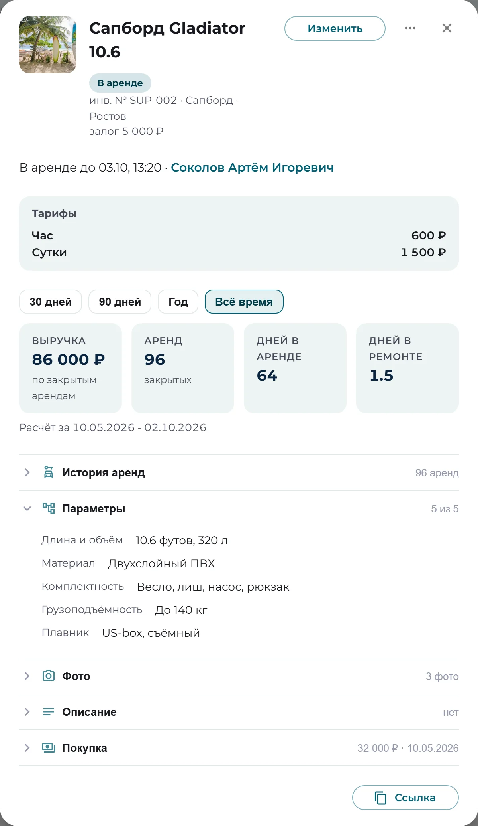Click 'Весло, лиш, насос, рюкзак' value
The height and width of the screenshot is (826, 478).
(x=213, y=587)
